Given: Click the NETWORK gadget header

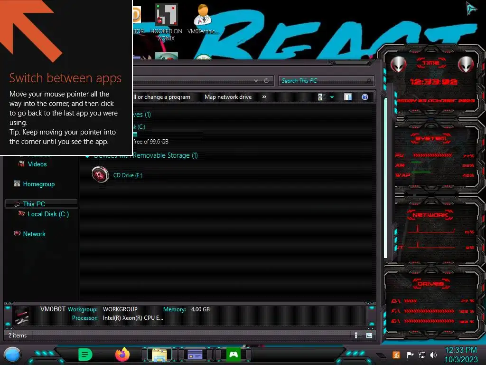Looking at the screenshot, I should point(430,215).
